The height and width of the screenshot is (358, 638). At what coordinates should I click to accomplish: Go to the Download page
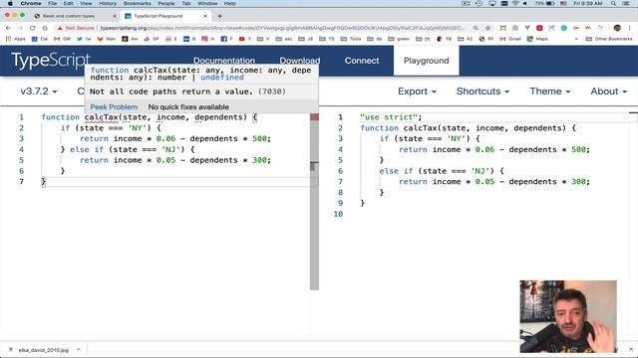click(x=300, y=61)
